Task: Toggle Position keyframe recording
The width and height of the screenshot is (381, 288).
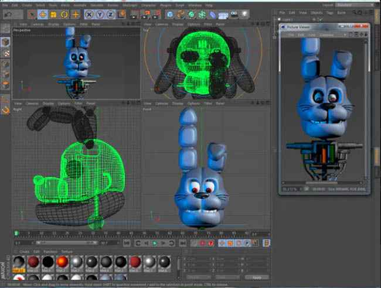Action: (222, 243)
